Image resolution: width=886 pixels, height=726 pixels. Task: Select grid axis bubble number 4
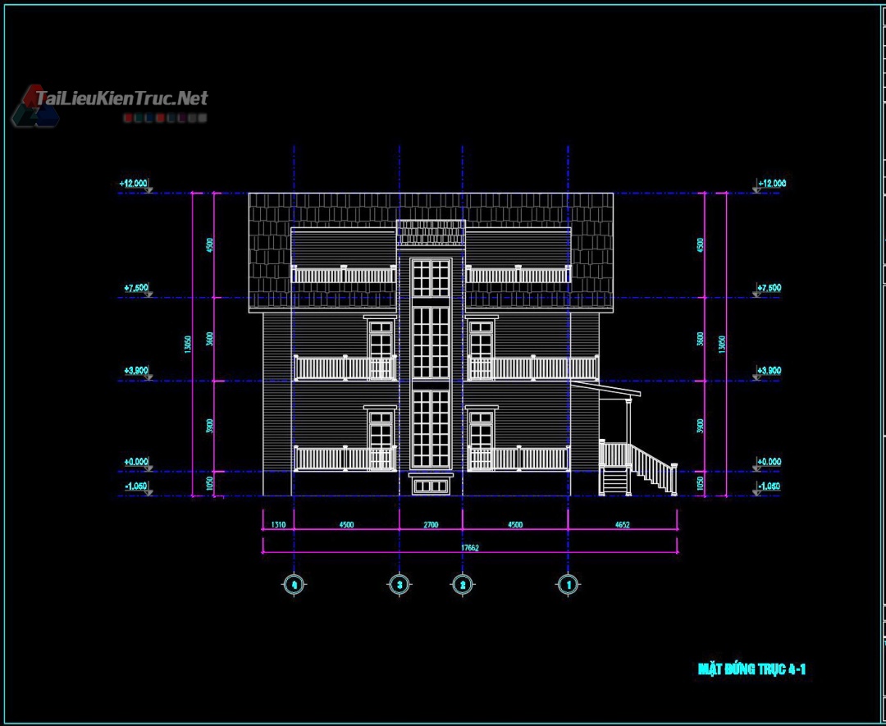tap(294, 584)
